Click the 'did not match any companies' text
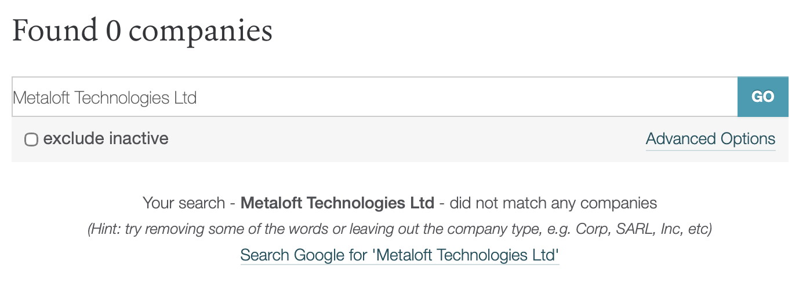This screenshot has width=799, height=301. 553,204
